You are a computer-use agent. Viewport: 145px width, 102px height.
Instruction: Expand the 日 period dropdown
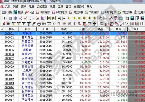[x=7, y=18]
